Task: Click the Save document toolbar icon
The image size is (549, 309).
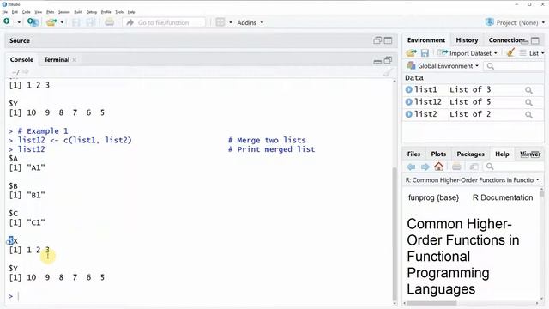Action: pos(75,22)
